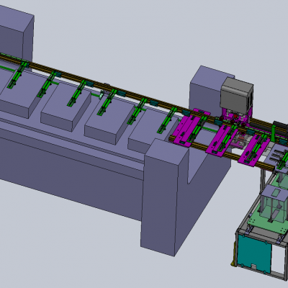Click the black component at the far right

click(x=280, y=128)
